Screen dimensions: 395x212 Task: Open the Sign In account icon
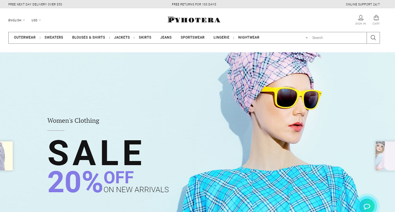pos(361,20)
